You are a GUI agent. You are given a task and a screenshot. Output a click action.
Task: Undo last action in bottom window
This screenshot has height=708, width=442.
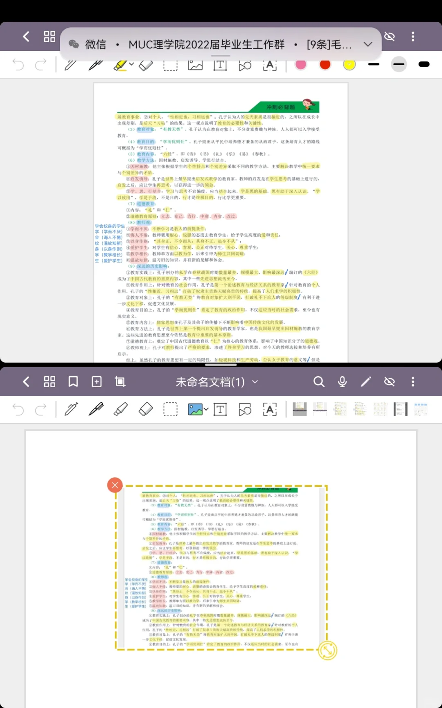(x=18, y=409)
